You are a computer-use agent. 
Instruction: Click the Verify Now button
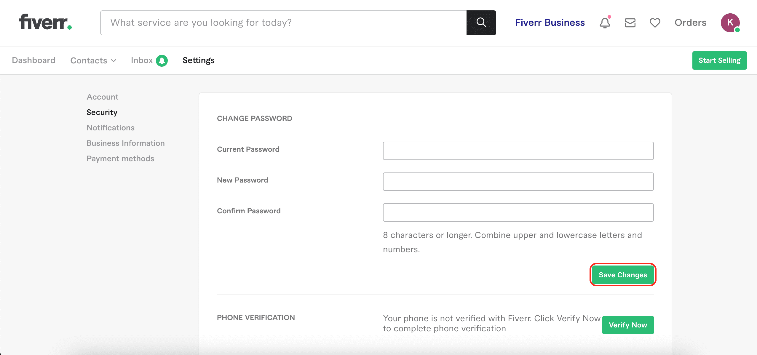[x=628, y=325]
